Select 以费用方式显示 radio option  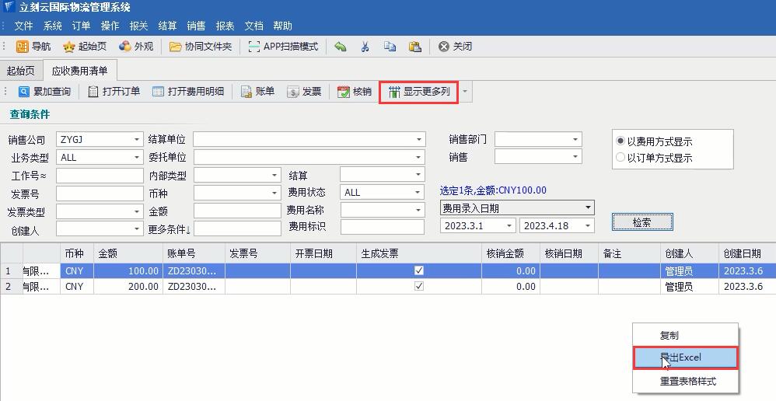(620, 141)
